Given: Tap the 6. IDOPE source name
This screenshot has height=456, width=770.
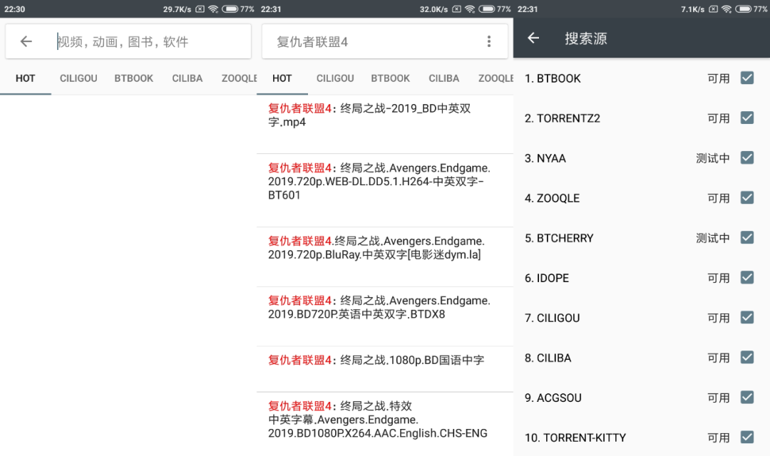Looking at the screenshot, I should click(x=547, y=278).
